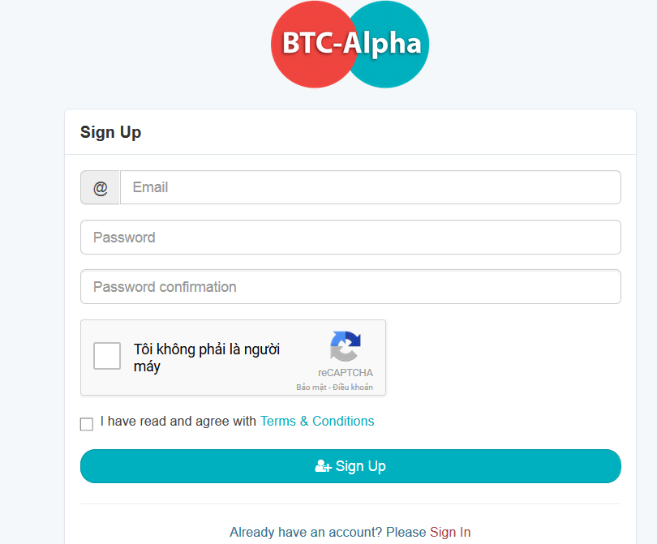Focus the Password input field
The image size is (657, 544).
tap(350, 237)
